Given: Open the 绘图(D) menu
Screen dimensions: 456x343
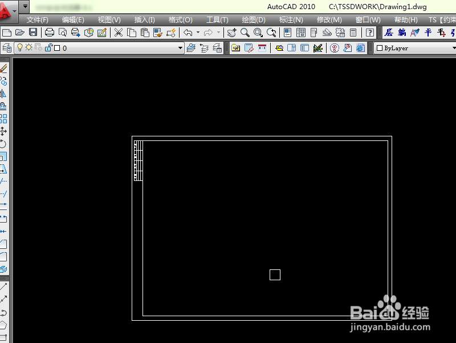Looking at the screenshot, I should pos(254,20).
